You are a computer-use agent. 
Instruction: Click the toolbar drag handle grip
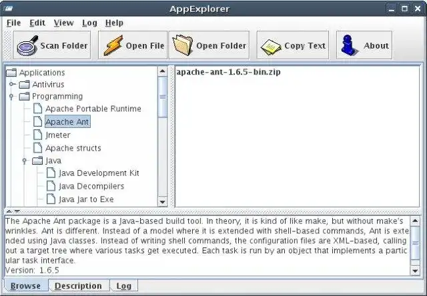pyautogui.click(x=7, y=45)
